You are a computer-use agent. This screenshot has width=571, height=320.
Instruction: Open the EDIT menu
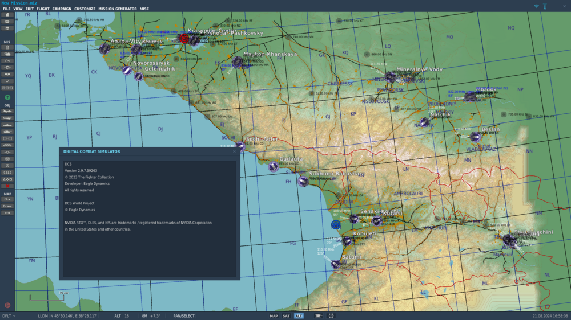tap(30, 9)
